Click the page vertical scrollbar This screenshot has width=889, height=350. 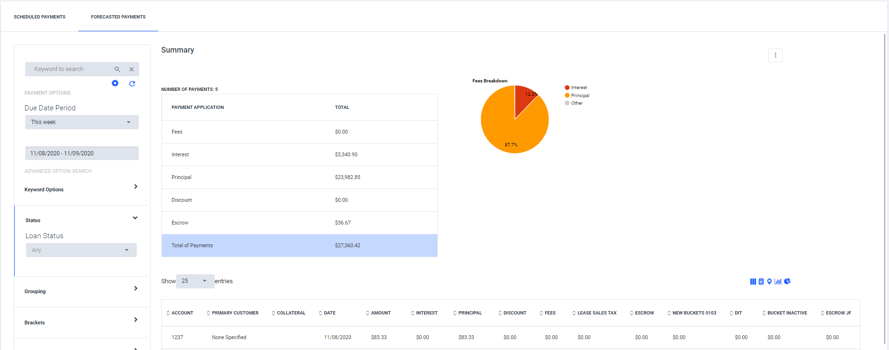(886, 189)
